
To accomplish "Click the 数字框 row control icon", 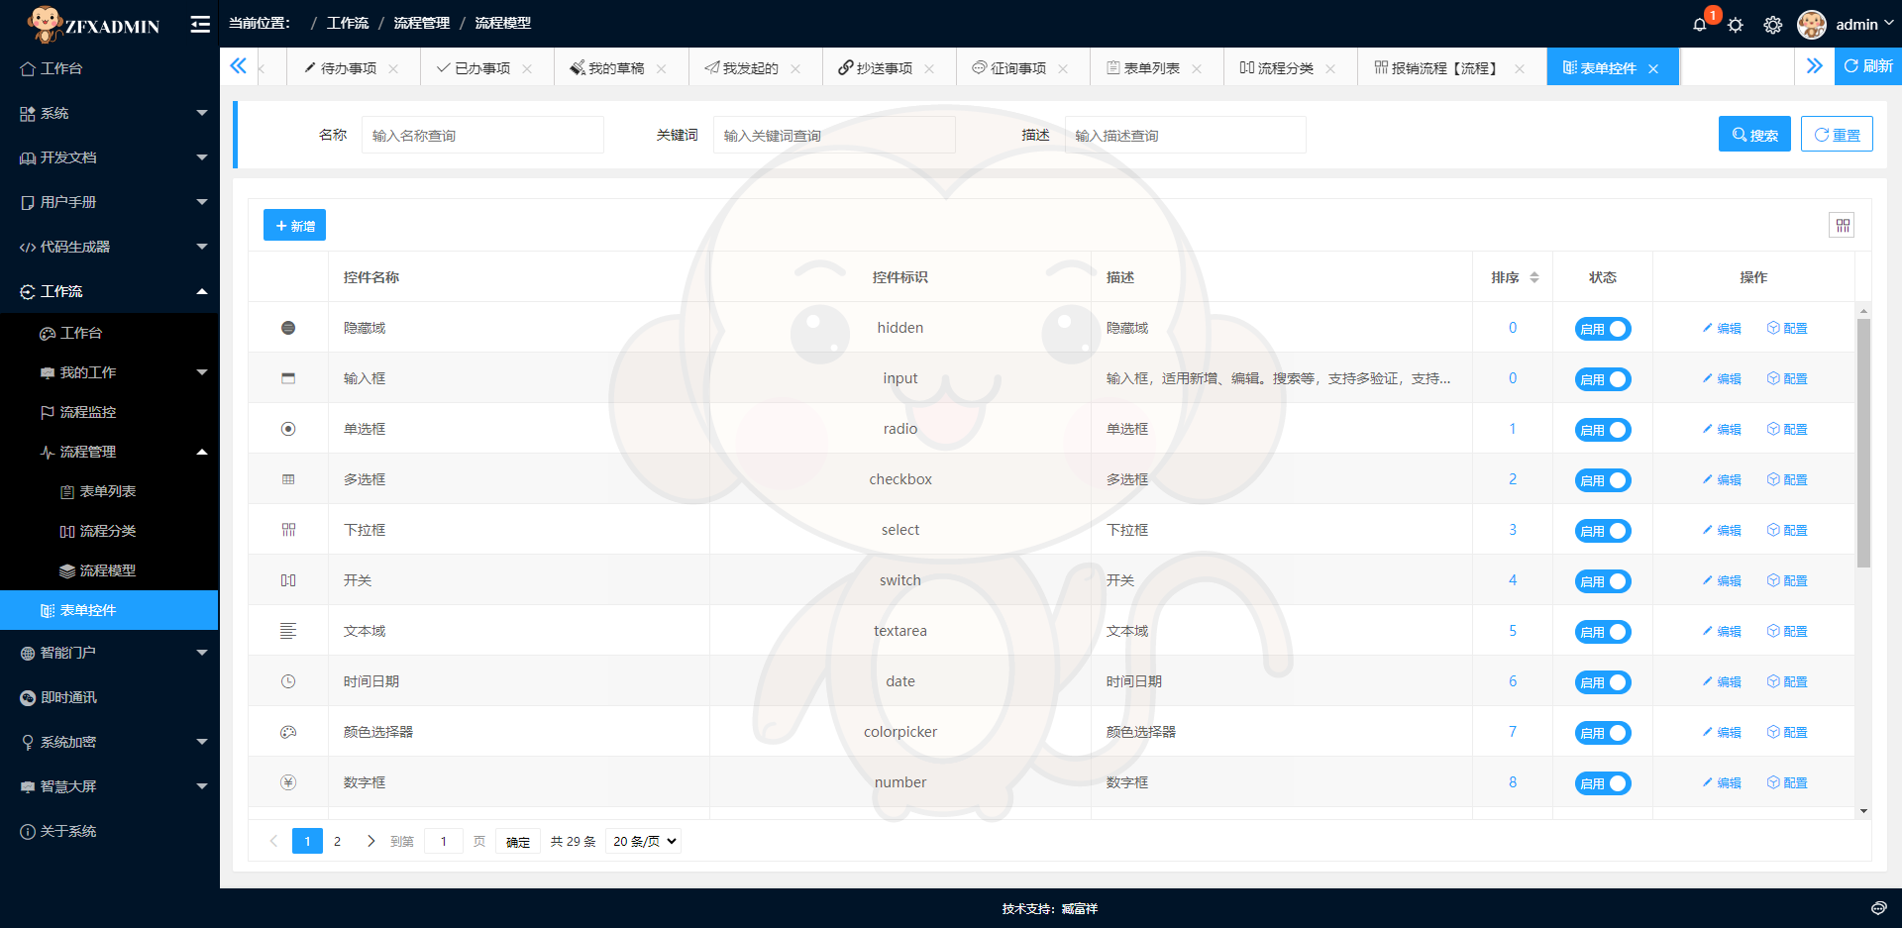I will [288, 782].
